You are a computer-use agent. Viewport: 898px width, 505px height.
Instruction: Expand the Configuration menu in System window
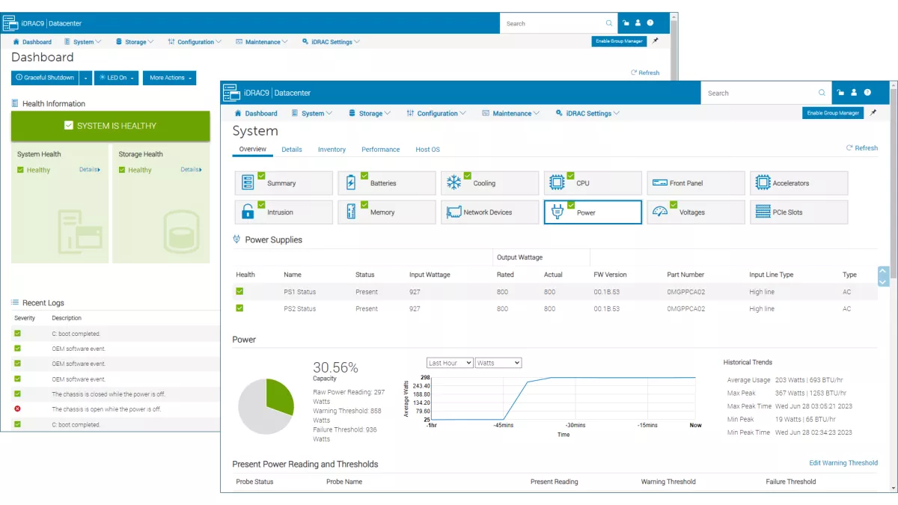point(436,114)
